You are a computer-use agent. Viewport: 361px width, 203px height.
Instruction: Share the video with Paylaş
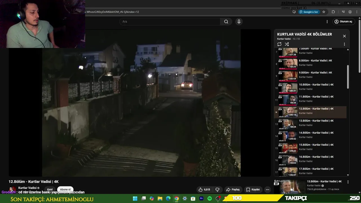pos(233,189)
